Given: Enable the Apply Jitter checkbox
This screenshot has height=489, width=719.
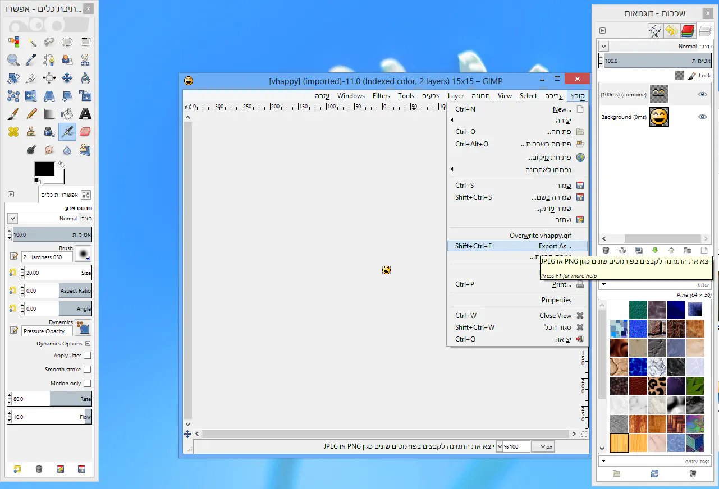Looking at the screenshot, I should click(87, 356).
